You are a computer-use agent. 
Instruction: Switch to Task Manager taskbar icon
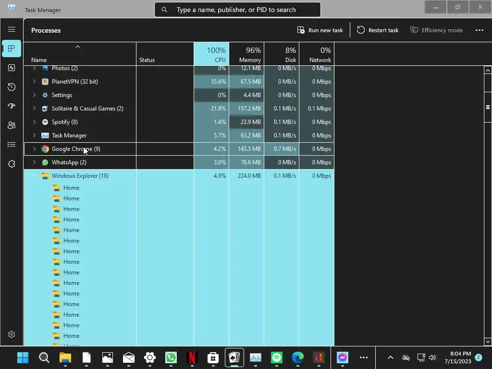(x=256, y=357)
